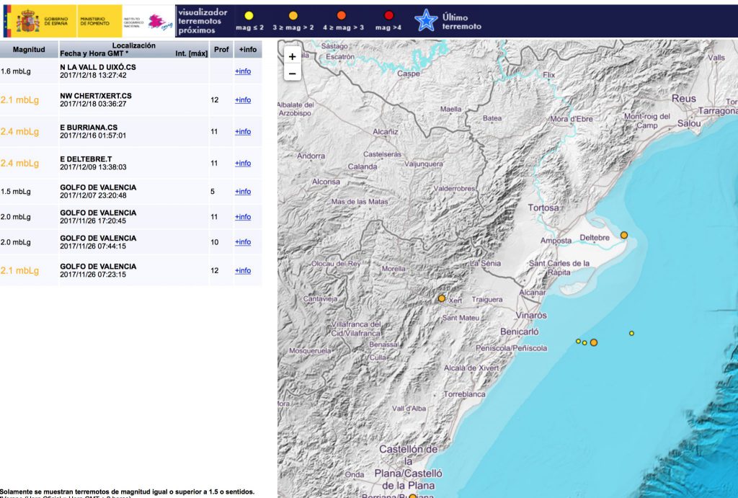Click the Prof column header
This screenshot has width=738, height=498.
click(x=221, y=50)
